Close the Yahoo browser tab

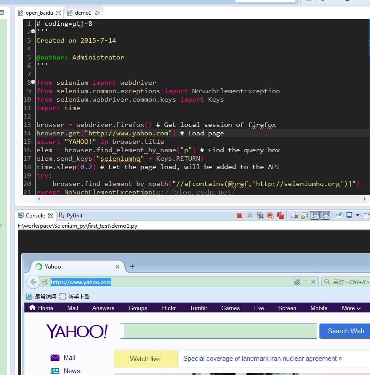pyautogui.click(x=118, y=267)
